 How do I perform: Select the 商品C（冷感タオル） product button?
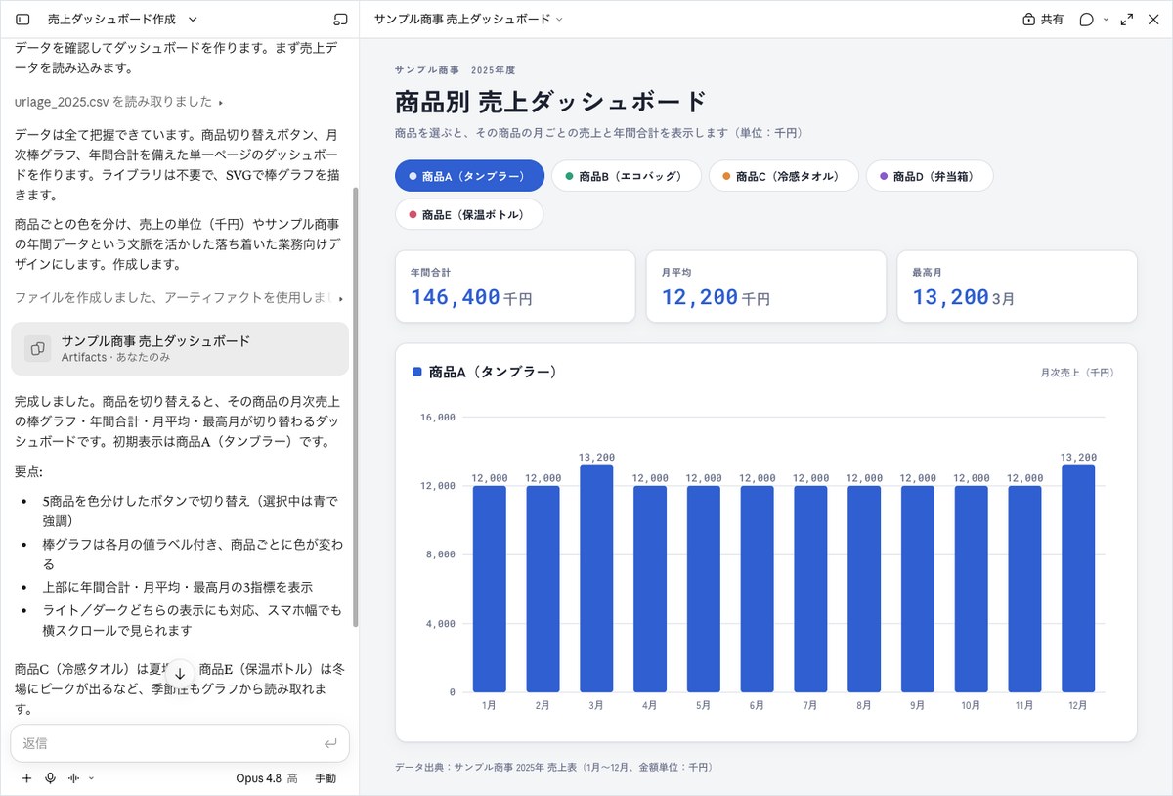784,176
